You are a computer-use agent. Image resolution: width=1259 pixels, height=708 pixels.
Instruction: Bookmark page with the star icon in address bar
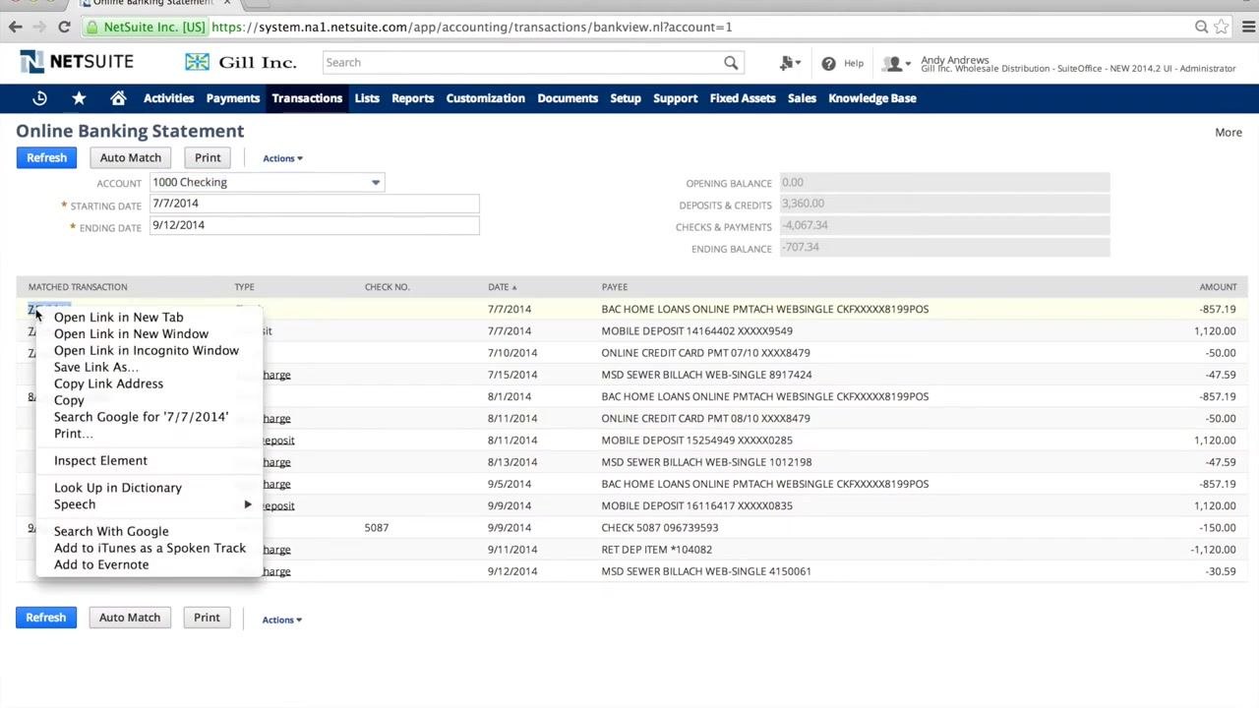coord(1222,27)
